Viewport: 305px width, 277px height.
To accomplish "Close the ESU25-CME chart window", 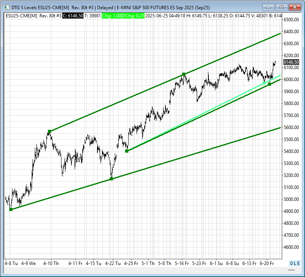I will click(x=295, y=7).
